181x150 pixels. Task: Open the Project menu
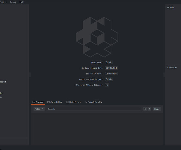click(3, 2)
